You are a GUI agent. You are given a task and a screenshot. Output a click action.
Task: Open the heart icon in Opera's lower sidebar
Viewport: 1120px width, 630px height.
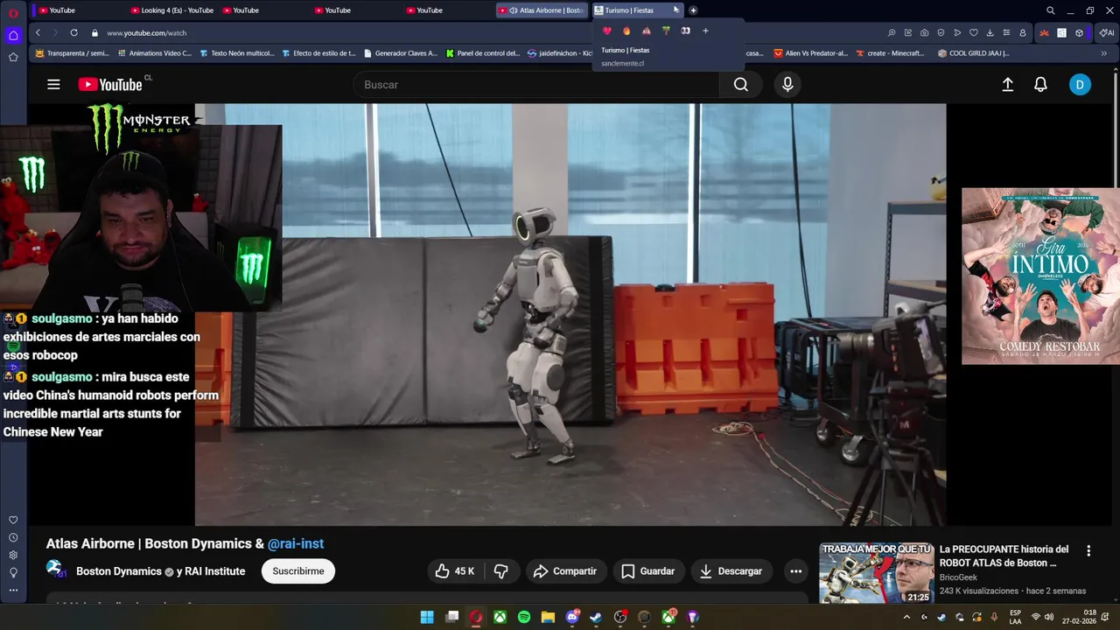[x=13, y=520]
